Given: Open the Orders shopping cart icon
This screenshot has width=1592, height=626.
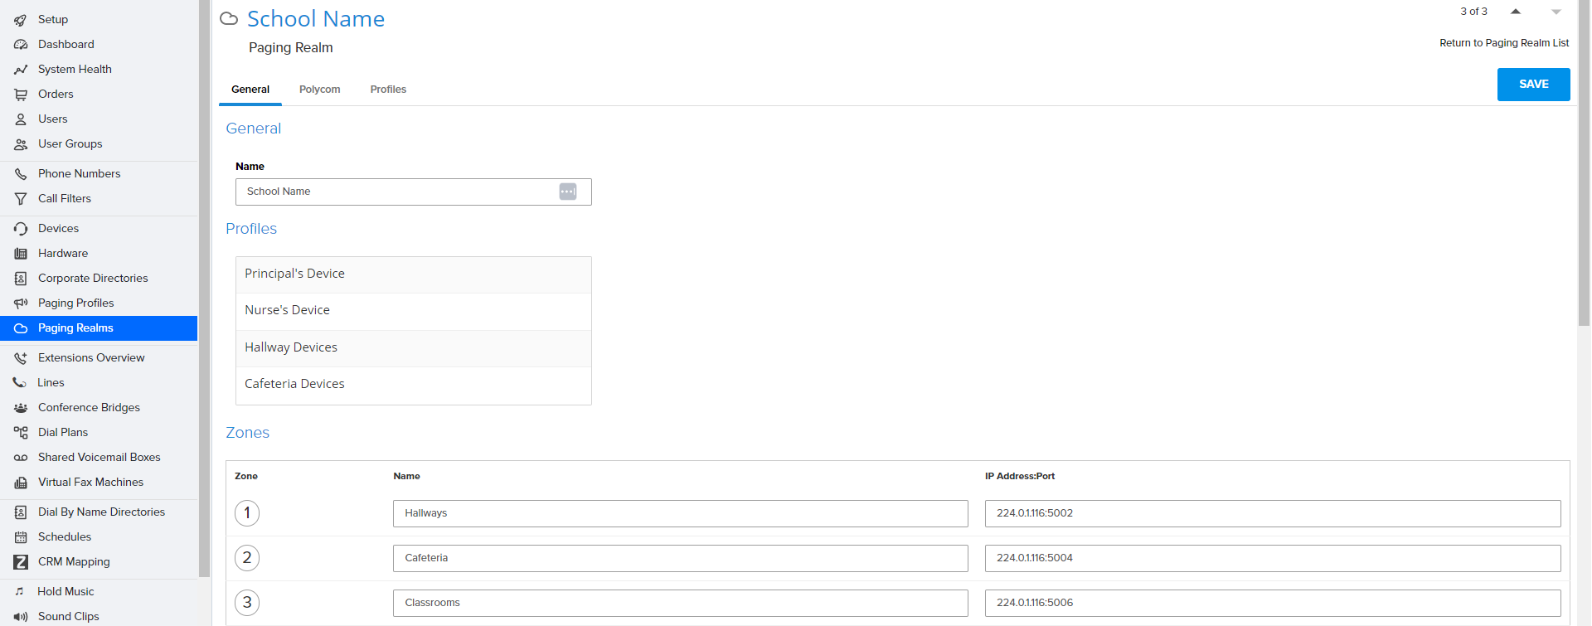Looking at the screenshot, I should click(22, 94).
